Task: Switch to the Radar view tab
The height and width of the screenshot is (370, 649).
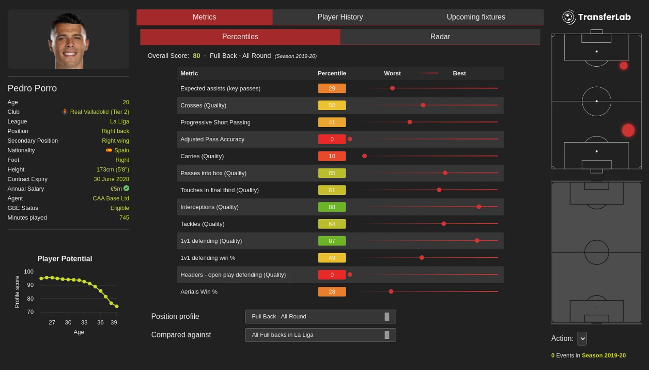Action: coord(440,37)
